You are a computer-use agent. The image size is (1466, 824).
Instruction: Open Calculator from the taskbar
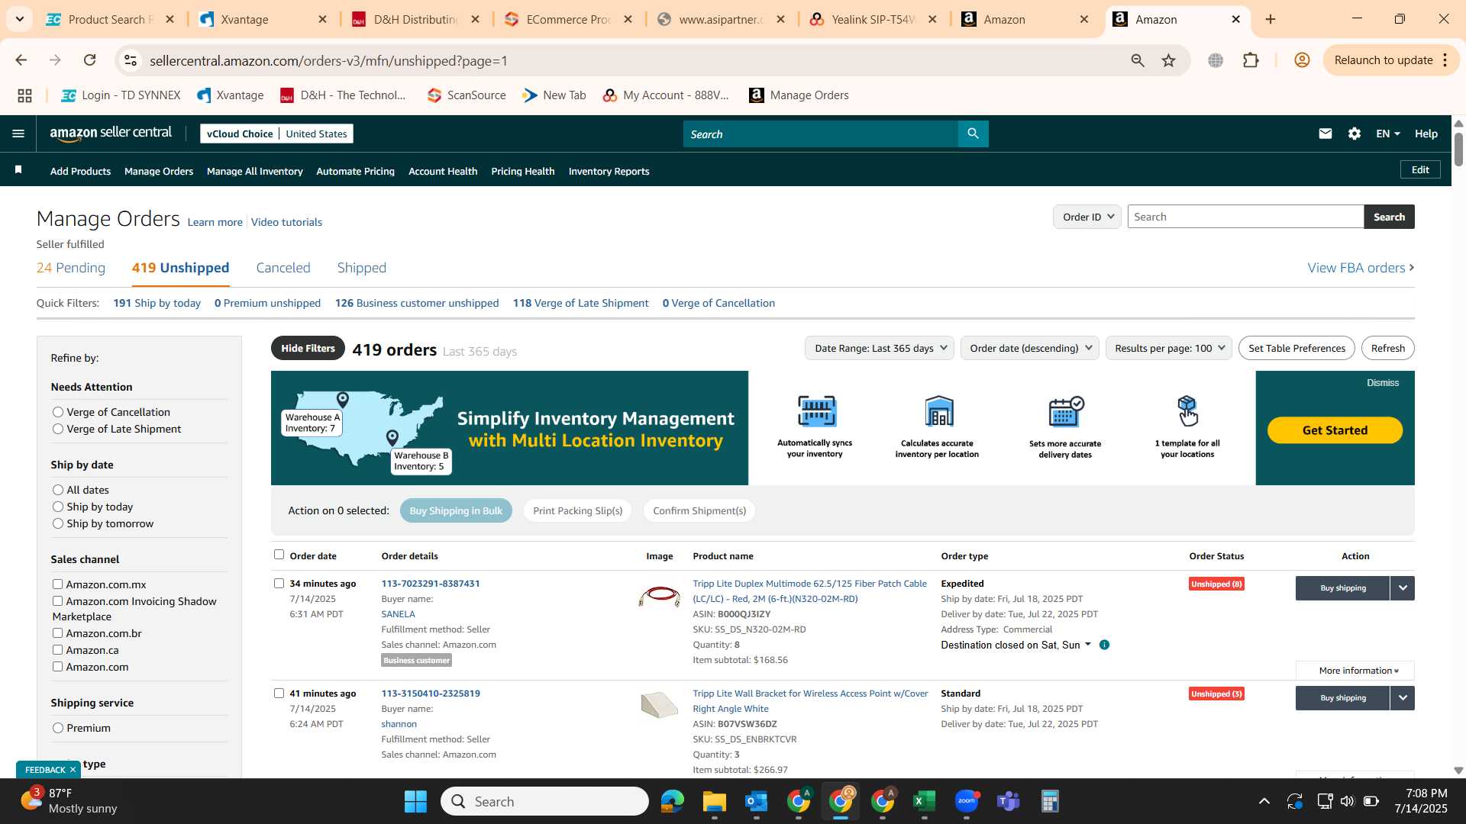click(x=1050, y=801)
